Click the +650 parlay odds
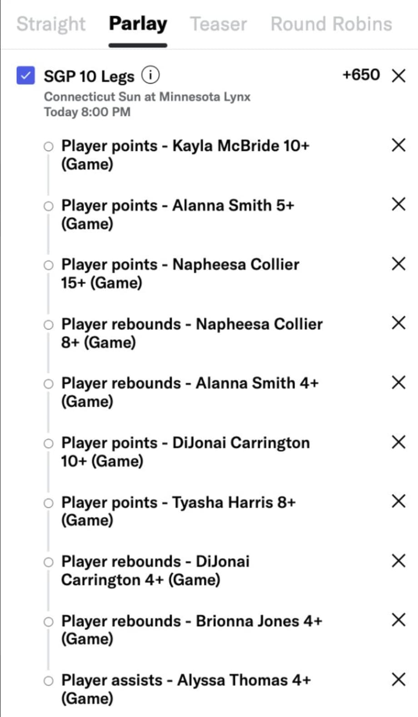 pyautogui.click(x=361, y=75)
